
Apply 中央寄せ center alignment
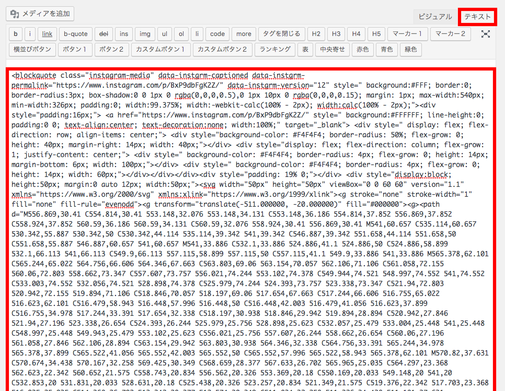tap(332, 50)
